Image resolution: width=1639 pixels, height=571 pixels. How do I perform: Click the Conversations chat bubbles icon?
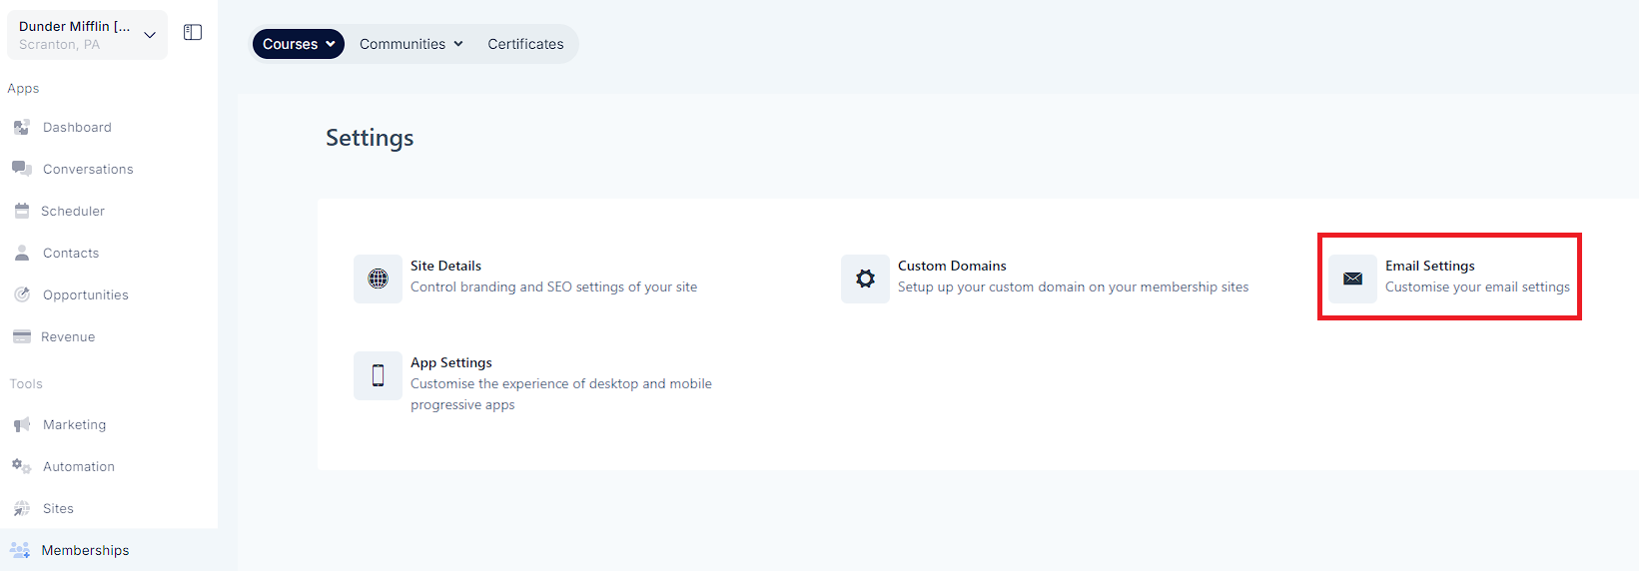click(21, 169)
